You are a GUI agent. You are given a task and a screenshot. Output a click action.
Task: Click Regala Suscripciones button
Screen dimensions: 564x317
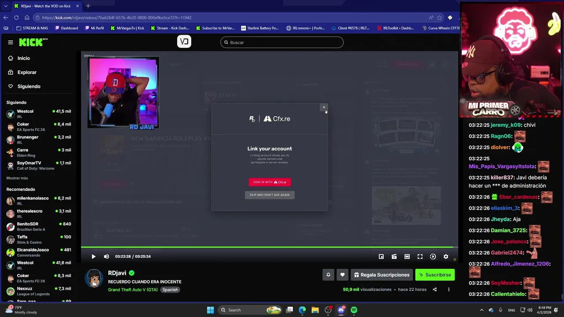(382, 275)
